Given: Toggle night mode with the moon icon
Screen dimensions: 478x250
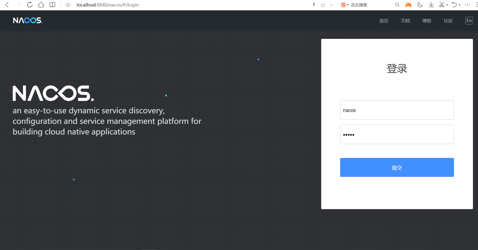Looking at the screenshot, I should tap(420, 5).
